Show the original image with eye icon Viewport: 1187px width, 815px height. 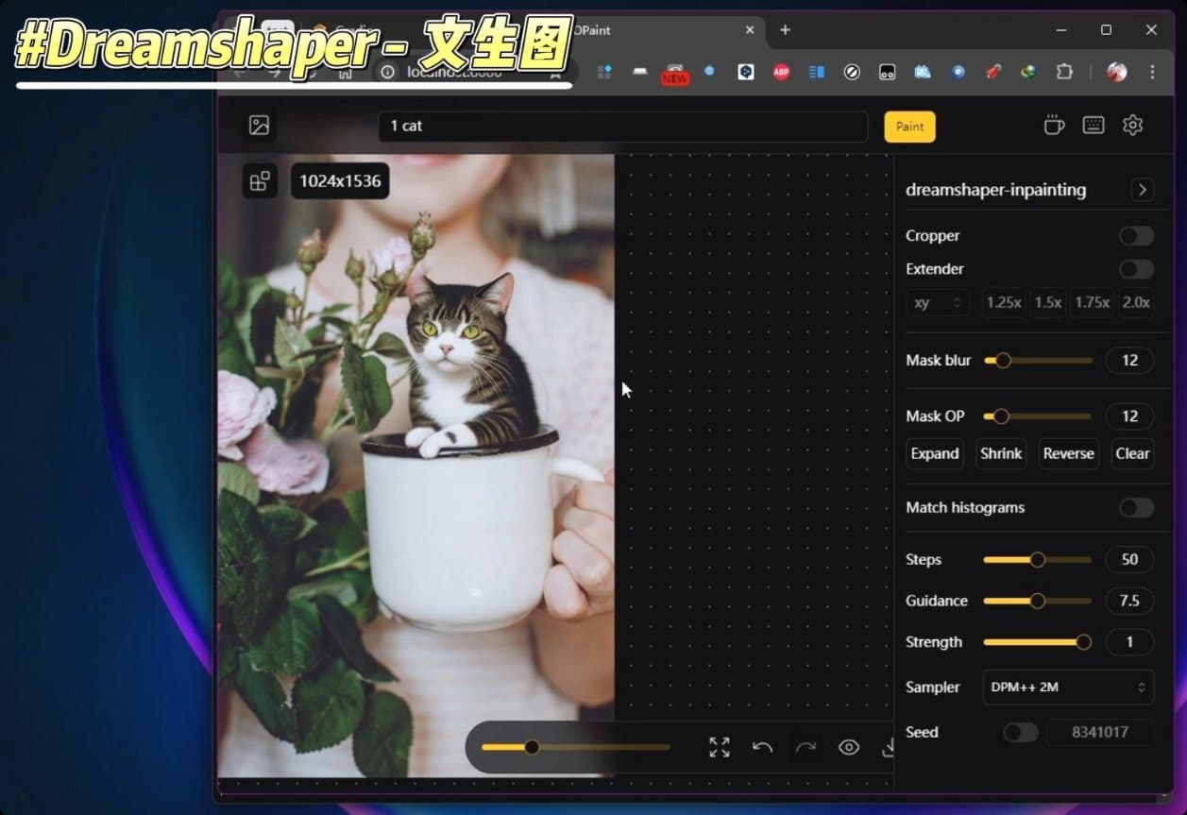[x=849, y=746]
